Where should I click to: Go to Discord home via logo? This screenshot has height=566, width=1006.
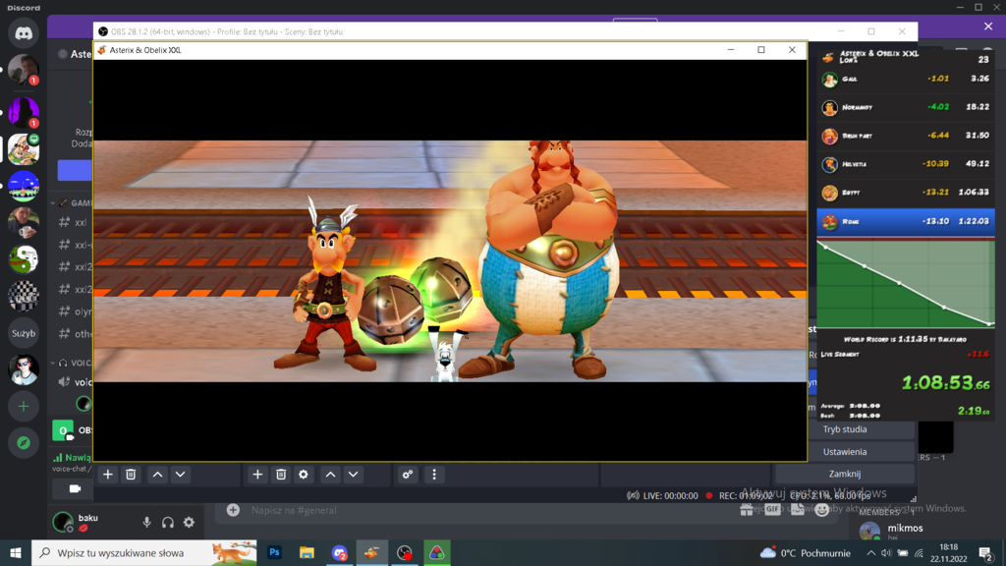pyautogui.click(x=24, y=32)
